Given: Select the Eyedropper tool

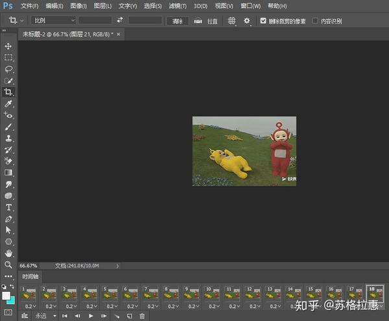Looking at the screenshot, I should coord(8,104).
